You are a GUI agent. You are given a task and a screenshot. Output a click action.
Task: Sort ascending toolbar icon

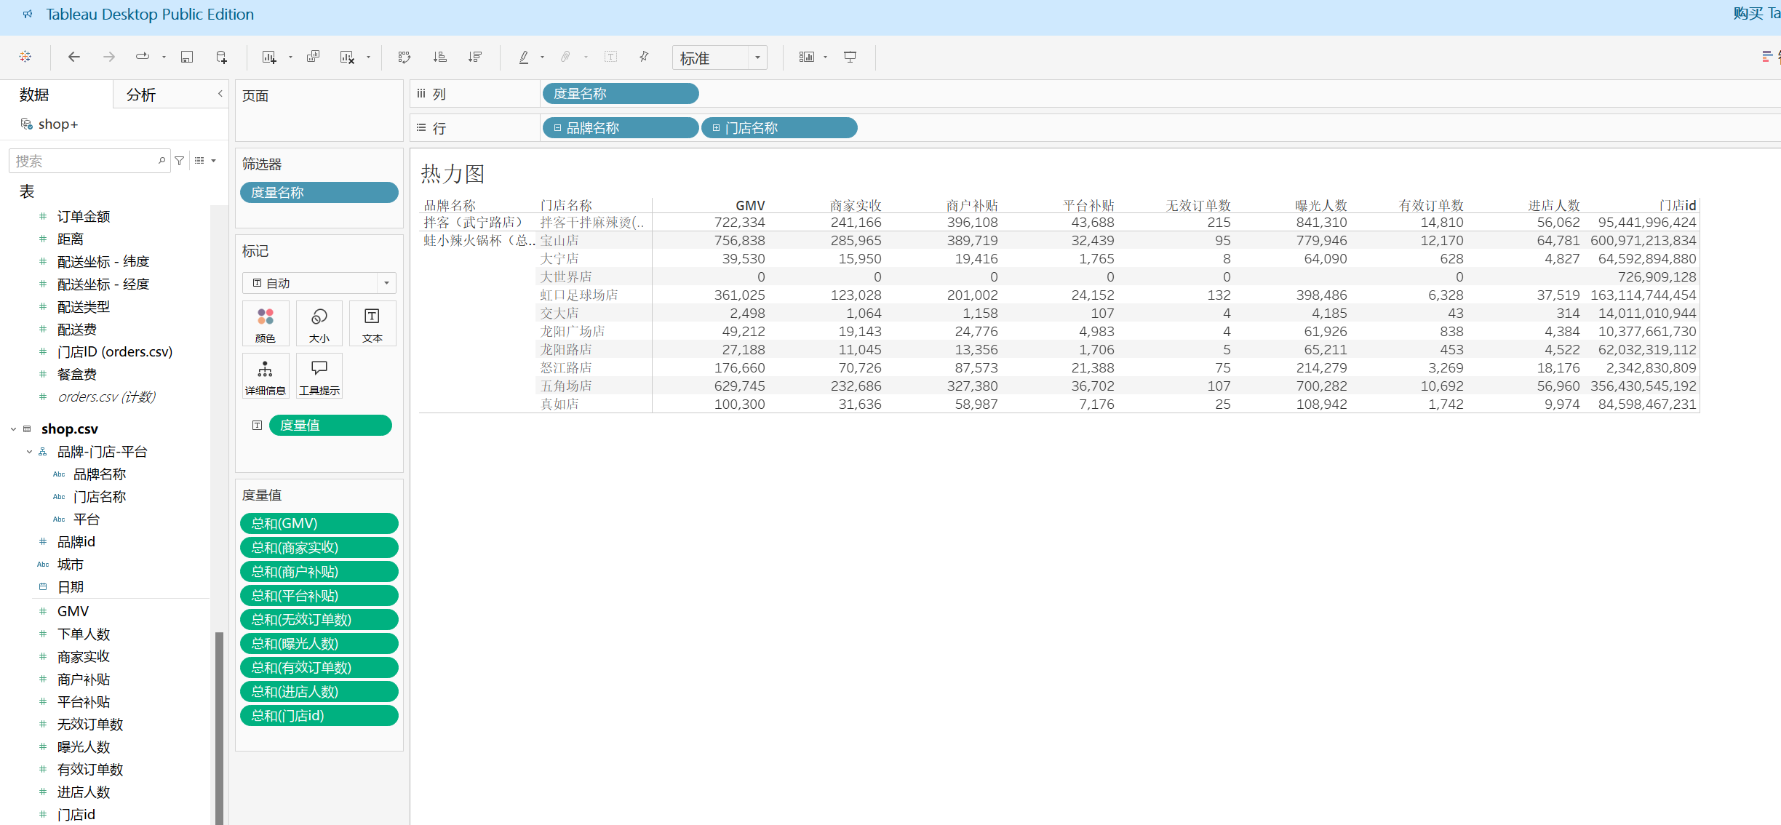(439, 57)
